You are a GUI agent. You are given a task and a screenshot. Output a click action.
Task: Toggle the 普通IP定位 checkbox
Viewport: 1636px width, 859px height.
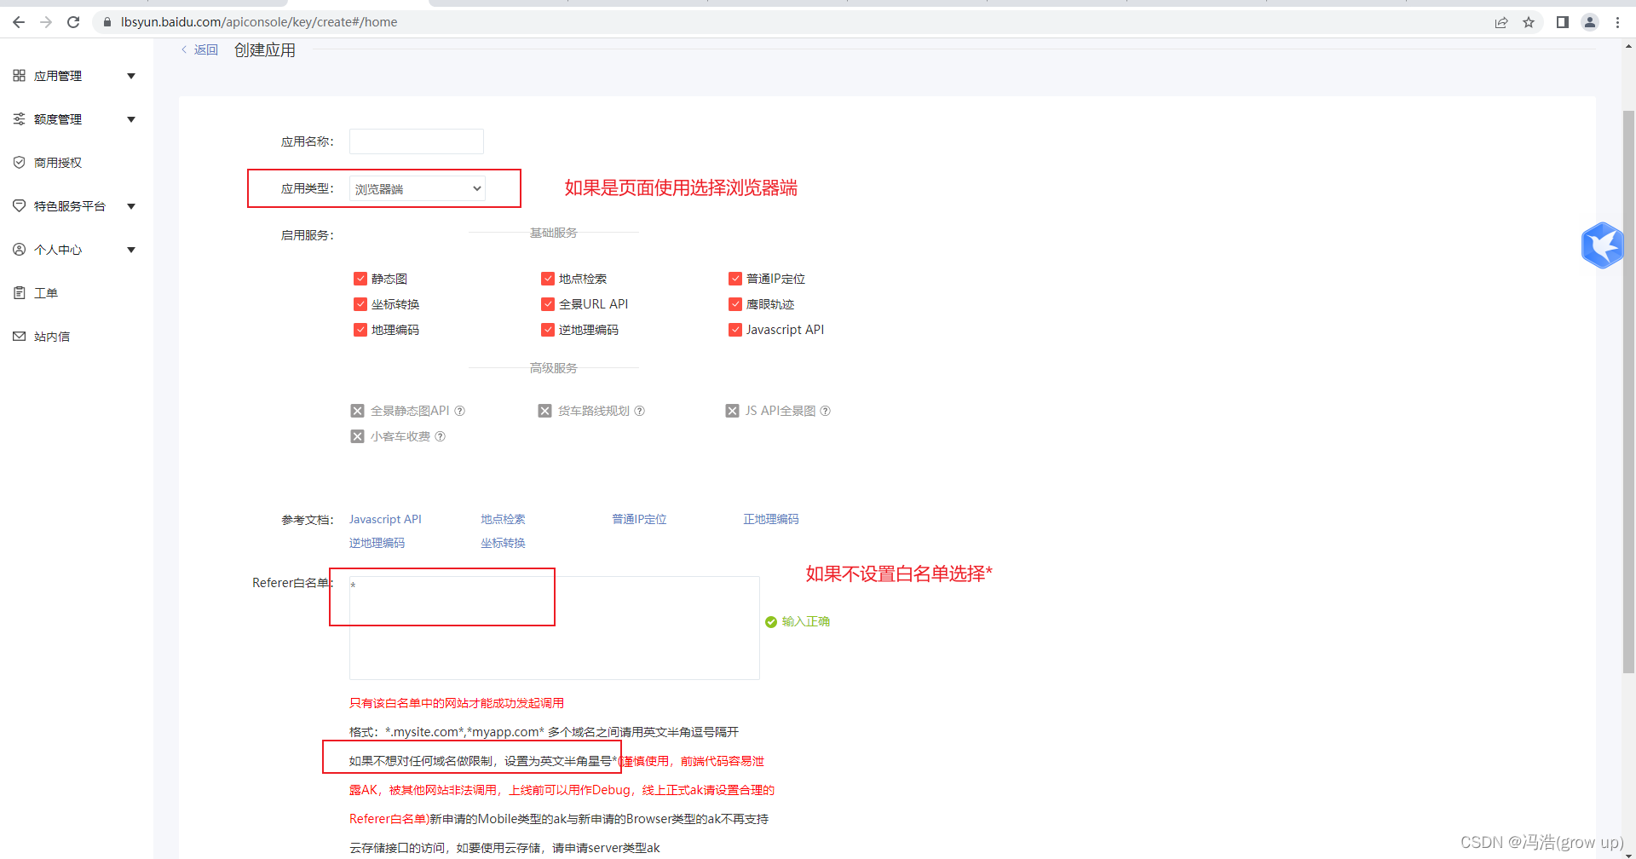tap(735, 279)
